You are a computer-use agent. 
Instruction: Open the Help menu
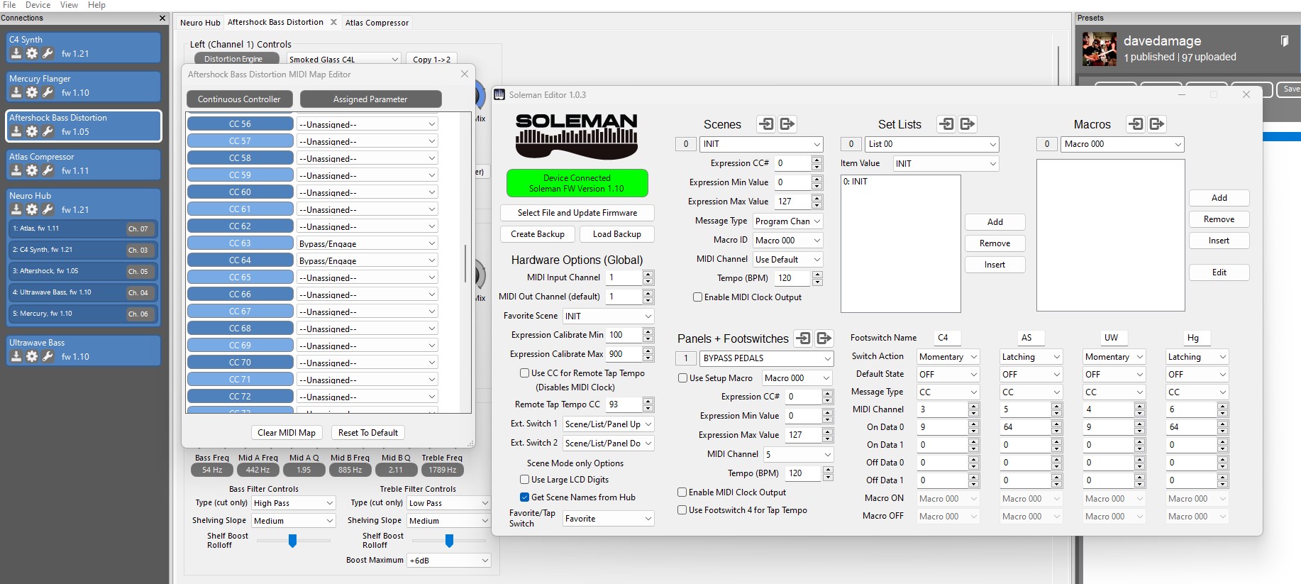[x=96, y=5]
